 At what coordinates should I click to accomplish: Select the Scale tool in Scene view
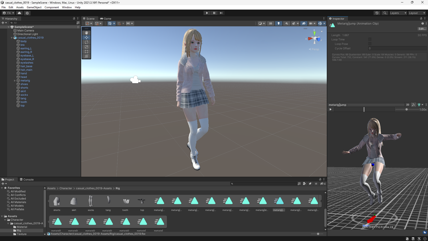pos(86,47)
